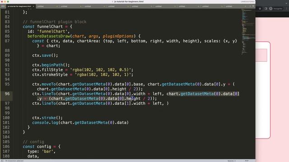
Task: Click the Incognito profile button in the browser
Action: tap(276, 9)
